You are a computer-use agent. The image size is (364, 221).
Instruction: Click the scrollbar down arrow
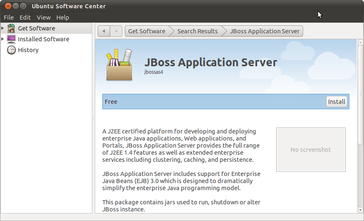click(360, 210)
